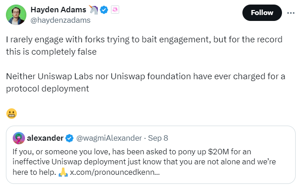Image resolution: width=302 pixels, height=188 pixels.
Task: Click Hayden Adams' profile avatar
Action: point(16,15)
